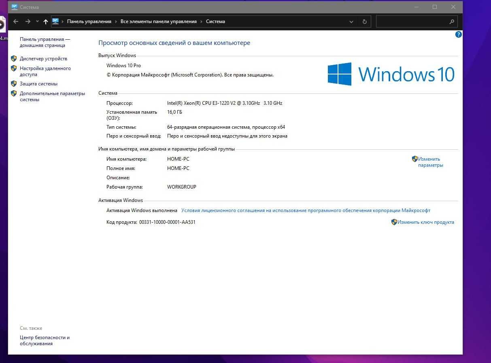Click heading 'Просмотр основных сведений о вашем компьютере'
The height and width of the screenshot is (363, 491).
[x=174, y=43]
